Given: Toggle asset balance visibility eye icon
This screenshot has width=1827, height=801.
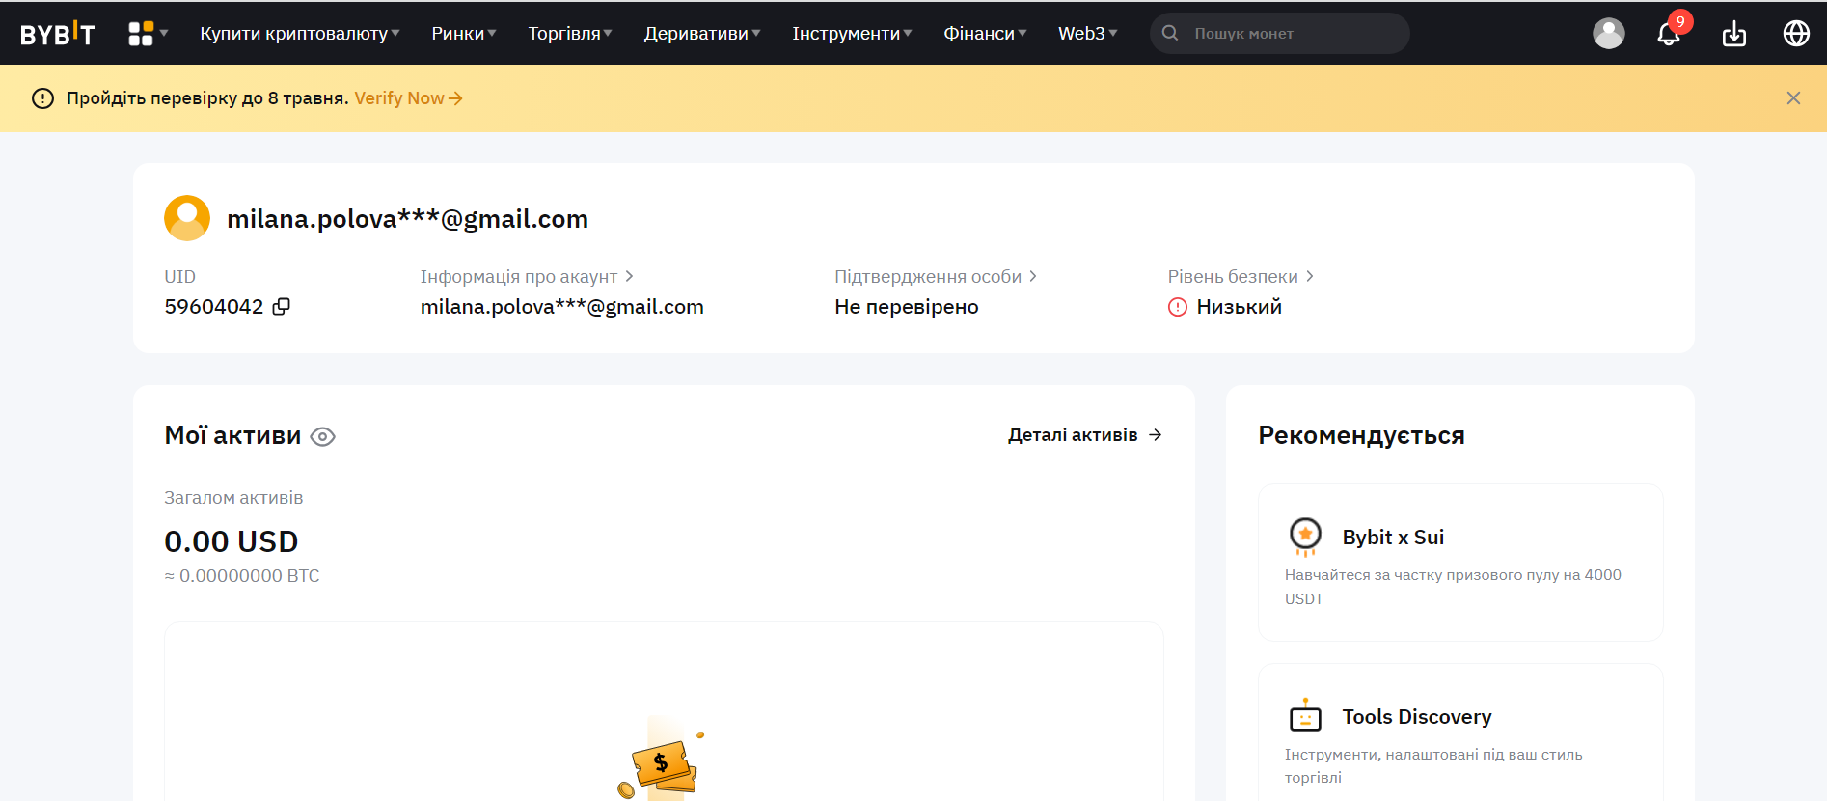Looking at the screenshot, I should (x=323, y=437).
